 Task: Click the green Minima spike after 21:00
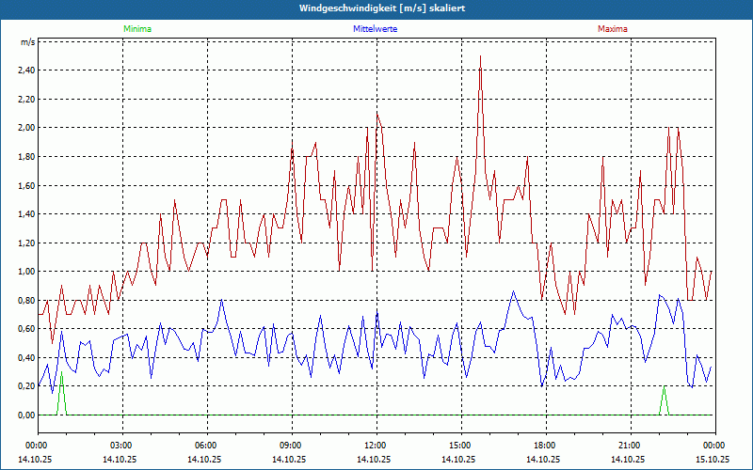click(664, 389)
